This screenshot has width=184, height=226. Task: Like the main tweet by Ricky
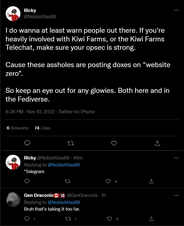coord(114,143)
